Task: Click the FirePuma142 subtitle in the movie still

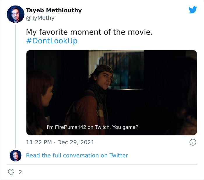Action: click(93, 127)
